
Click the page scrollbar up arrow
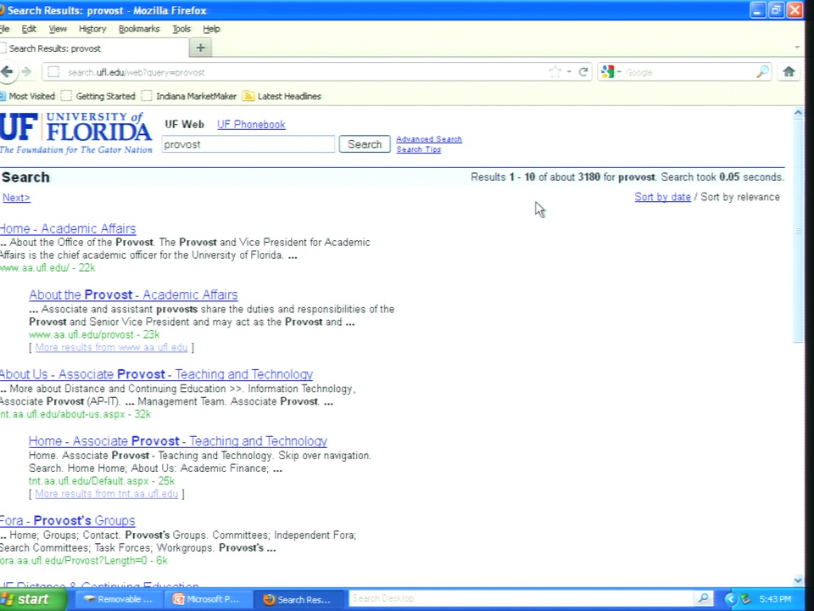(798, 113)
